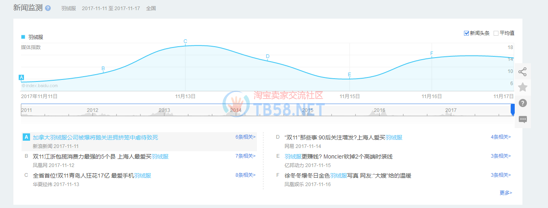This screenshot has width=548, height=208.
Task: Click the star favorite icon
Action: (x=522, y=87)
